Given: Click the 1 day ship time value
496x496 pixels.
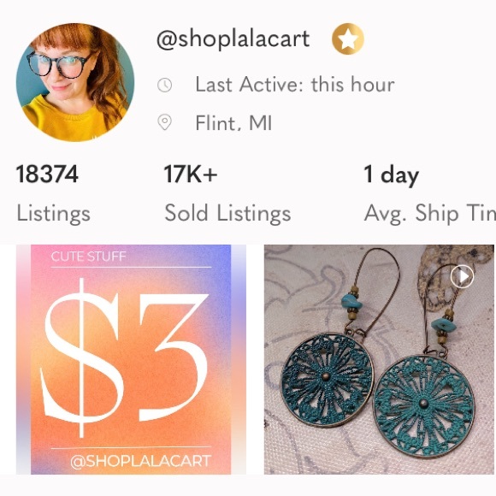Looking at the screenshot, I should pos(392,175).
